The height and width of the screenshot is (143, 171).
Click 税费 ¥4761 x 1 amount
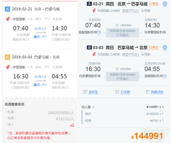click(157, 121)
